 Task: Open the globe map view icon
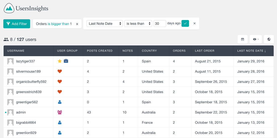[269, 39]
